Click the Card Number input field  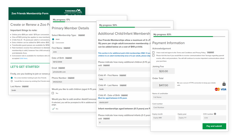coord(189,107)
